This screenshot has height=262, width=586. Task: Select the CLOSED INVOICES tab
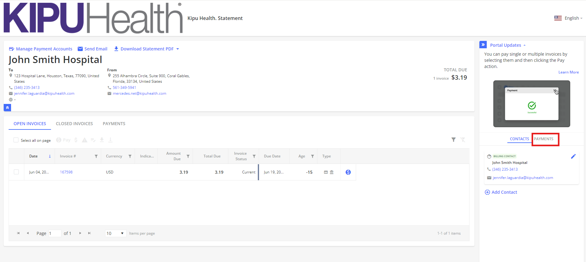pyautogui.click(x=74, y=124)
